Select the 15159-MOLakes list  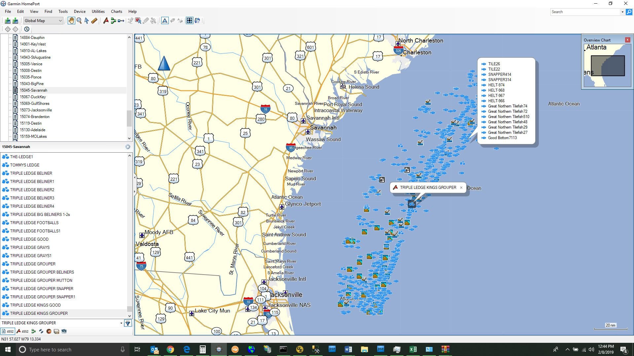[33, 136]
